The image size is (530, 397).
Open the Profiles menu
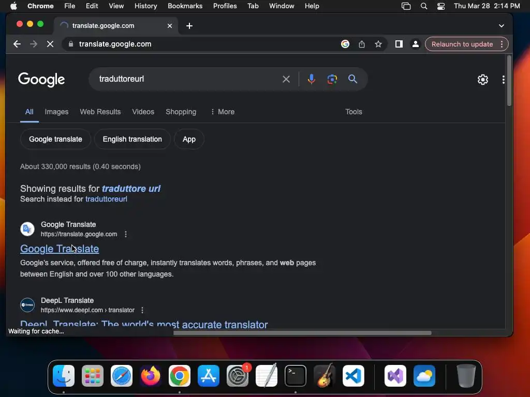click(225, 6)
